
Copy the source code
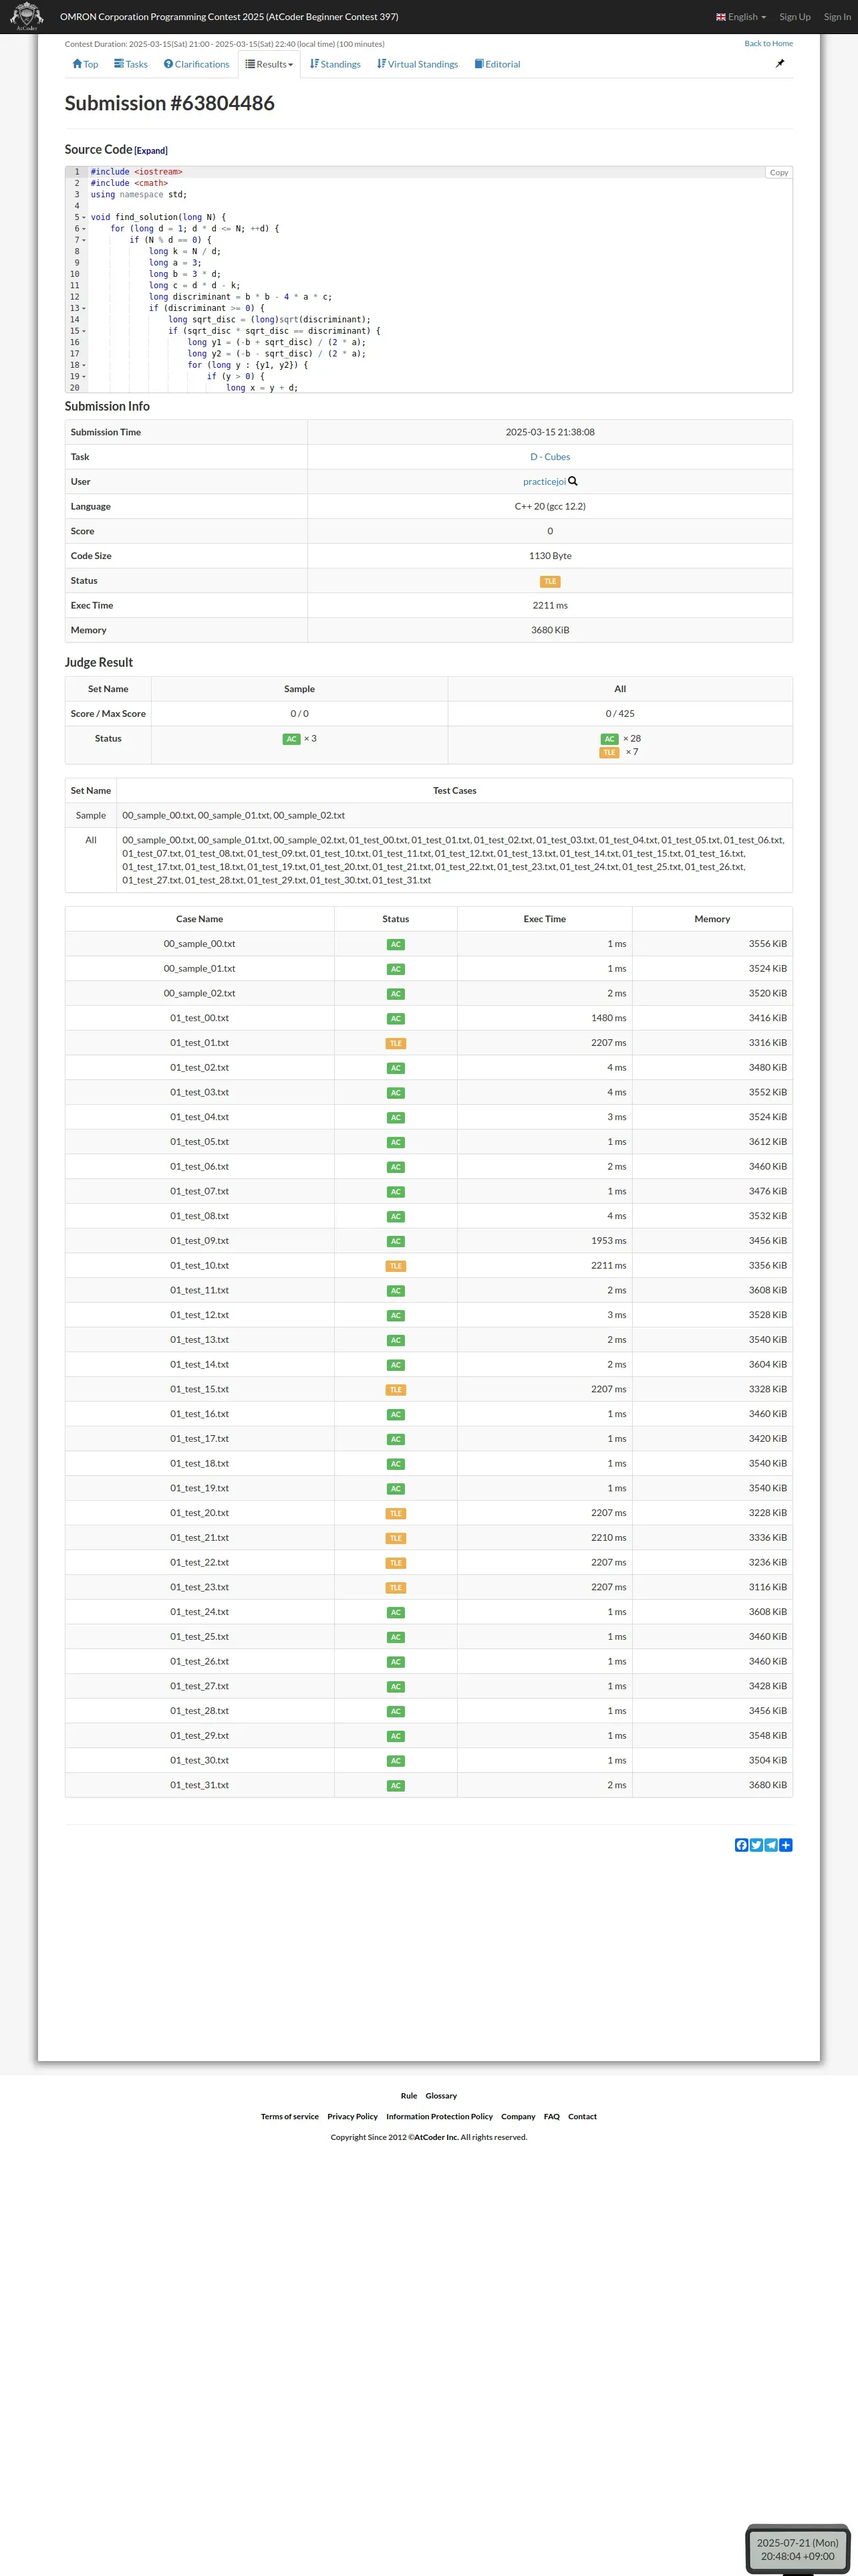click(778, 173)
